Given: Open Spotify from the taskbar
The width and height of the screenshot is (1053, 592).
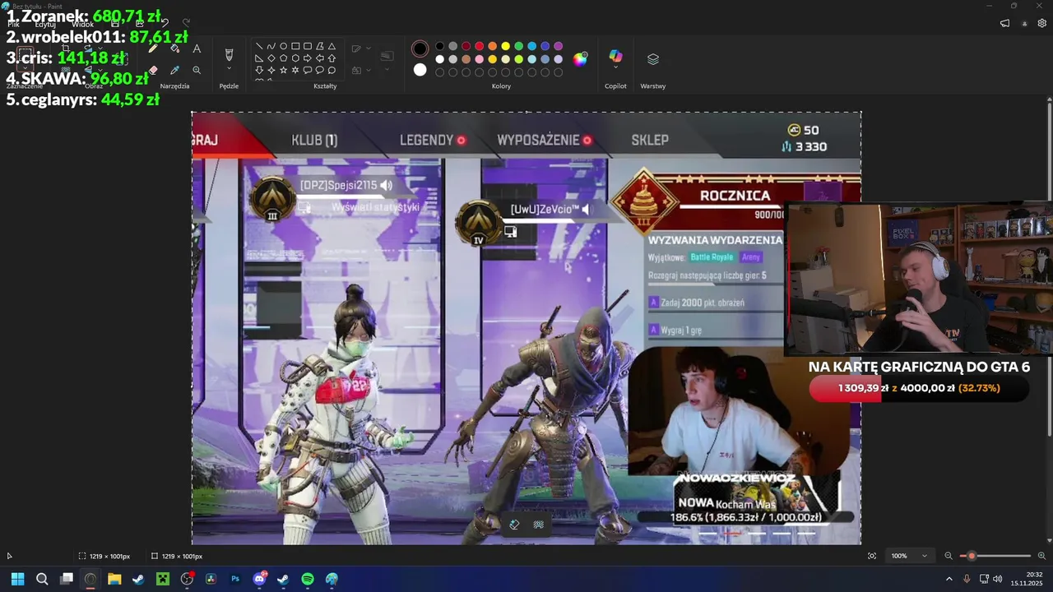Looking at the screenshot, I should coord(308,579).
